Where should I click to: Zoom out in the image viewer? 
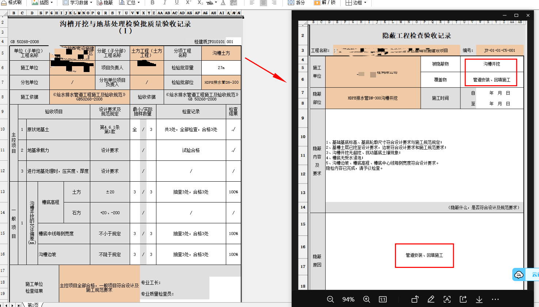(x=330, y=299)
